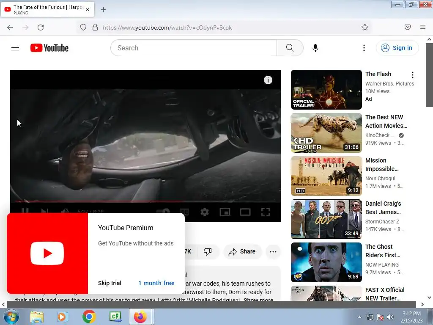Image resolution: width=433 pixels, height=325 pixels.
Task: Choose 1 month free Premium offer
Action: 156,283
